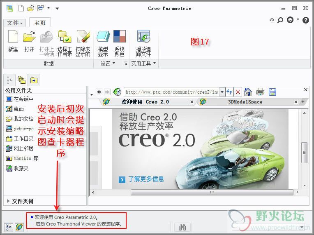Select 收藏夹 (Favorites) entry

click(x=17, y=168)
